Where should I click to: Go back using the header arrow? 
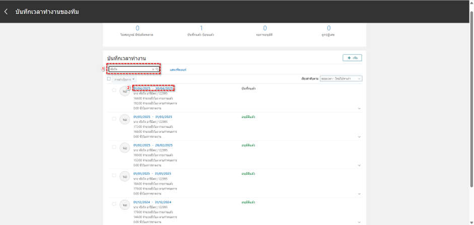tap(6, 12)
